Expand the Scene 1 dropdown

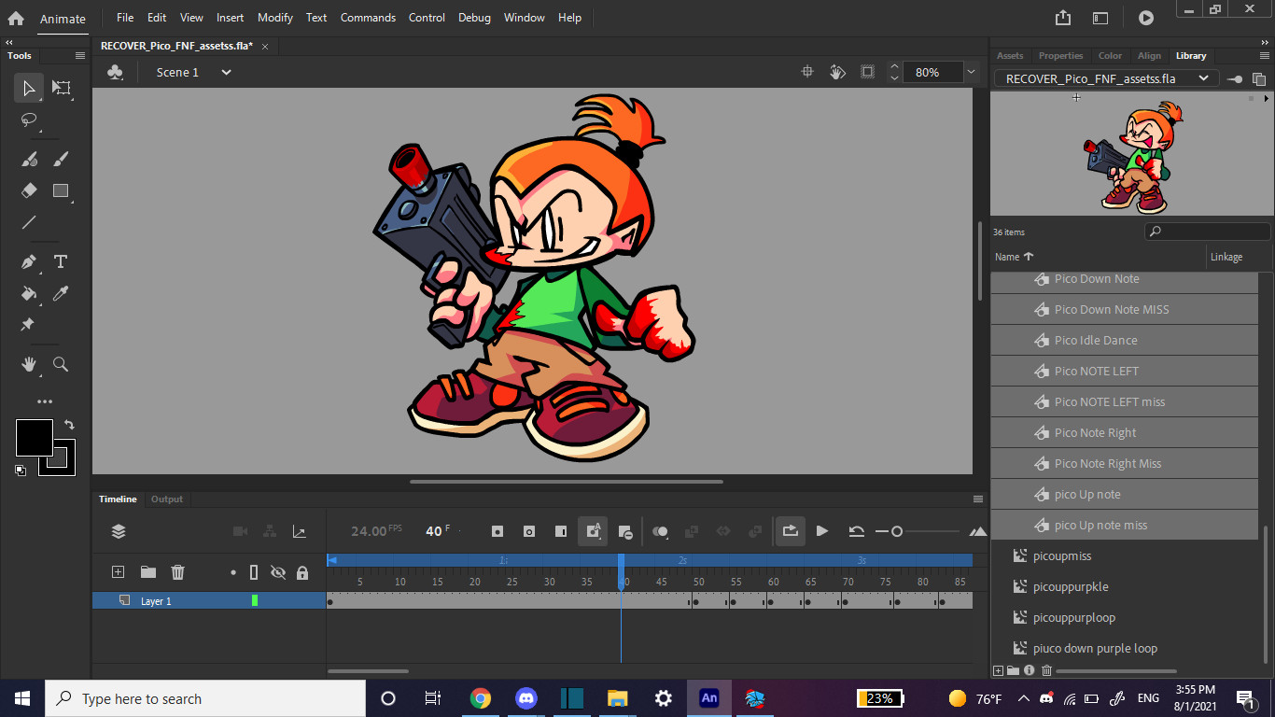pos(226,72)
